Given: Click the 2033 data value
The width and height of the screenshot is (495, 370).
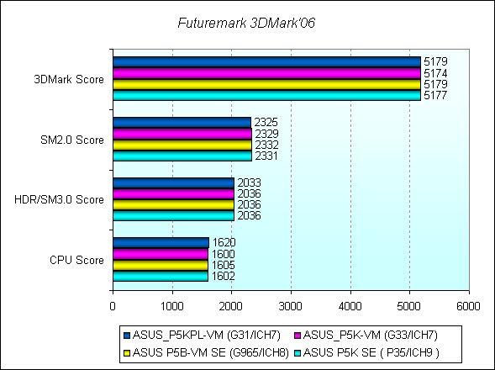Looking at the screenshot, I should (250, 182).
